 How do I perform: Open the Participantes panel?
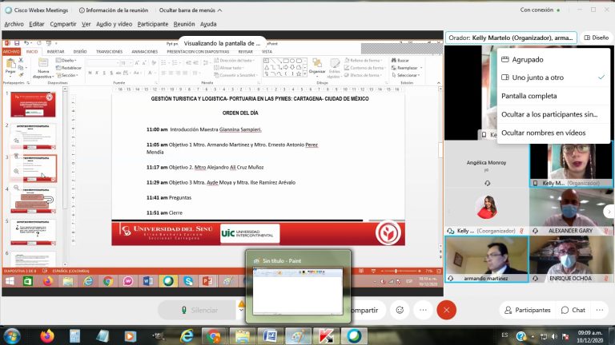point(527,310)
